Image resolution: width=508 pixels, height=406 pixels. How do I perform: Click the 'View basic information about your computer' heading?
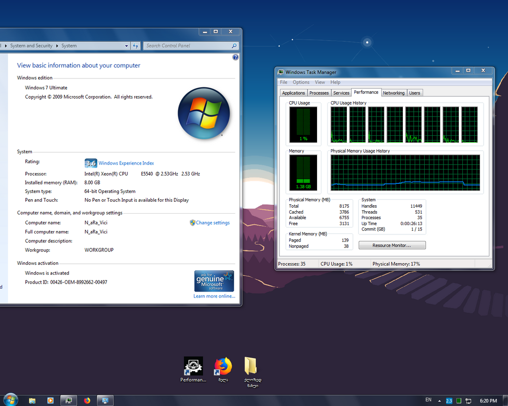click(79, 65)
